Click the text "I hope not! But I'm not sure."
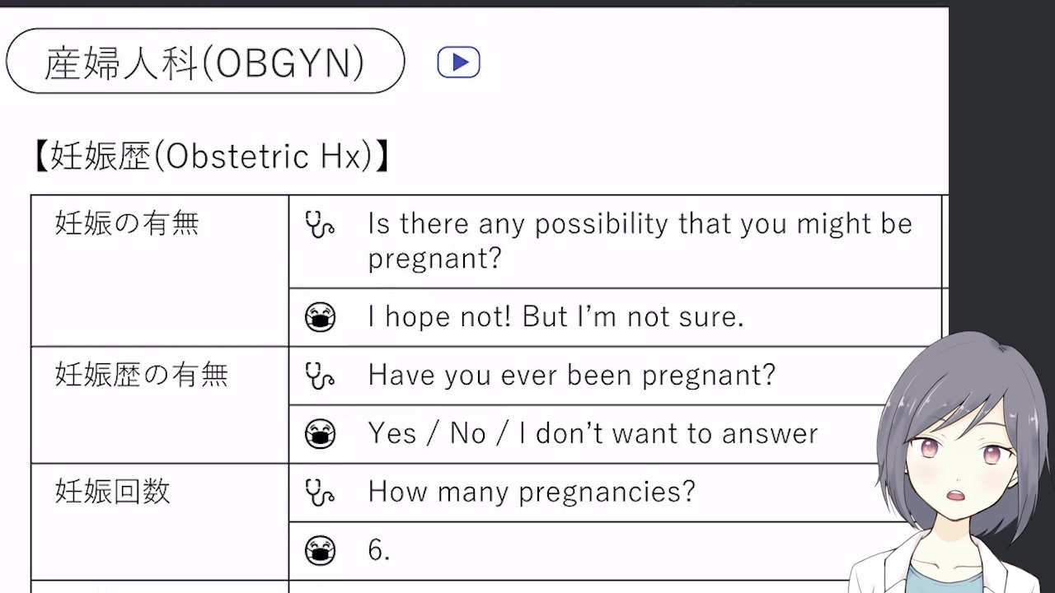This screenshot has height=593, width=1055. click(556, 317)
